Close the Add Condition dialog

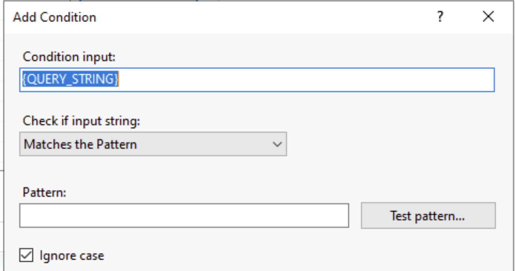[x=488, y=17]
